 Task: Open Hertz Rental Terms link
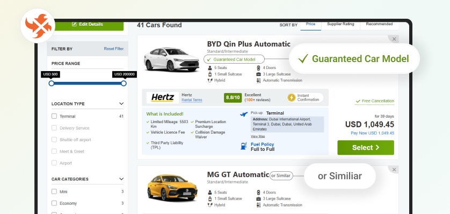click(192, 100)
